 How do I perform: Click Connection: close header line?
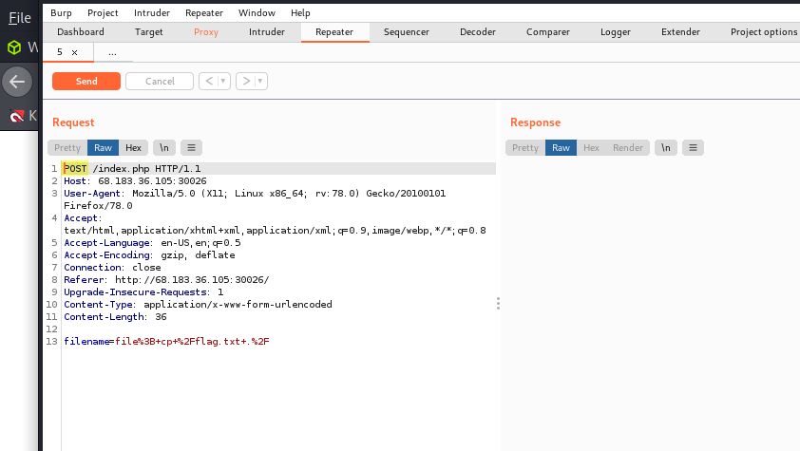click(112, 267)
